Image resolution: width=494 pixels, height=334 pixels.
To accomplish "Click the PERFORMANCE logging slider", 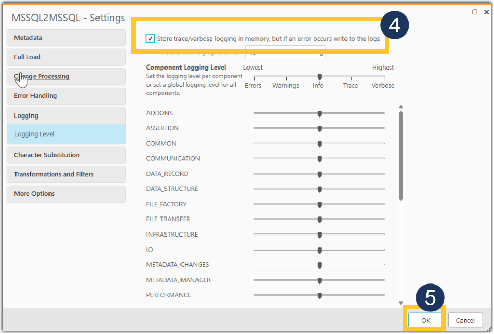I will [x=319, y=295].
